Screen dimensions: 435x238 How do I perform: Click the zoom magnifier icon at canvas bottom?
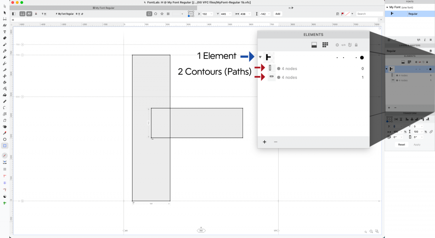371,231
